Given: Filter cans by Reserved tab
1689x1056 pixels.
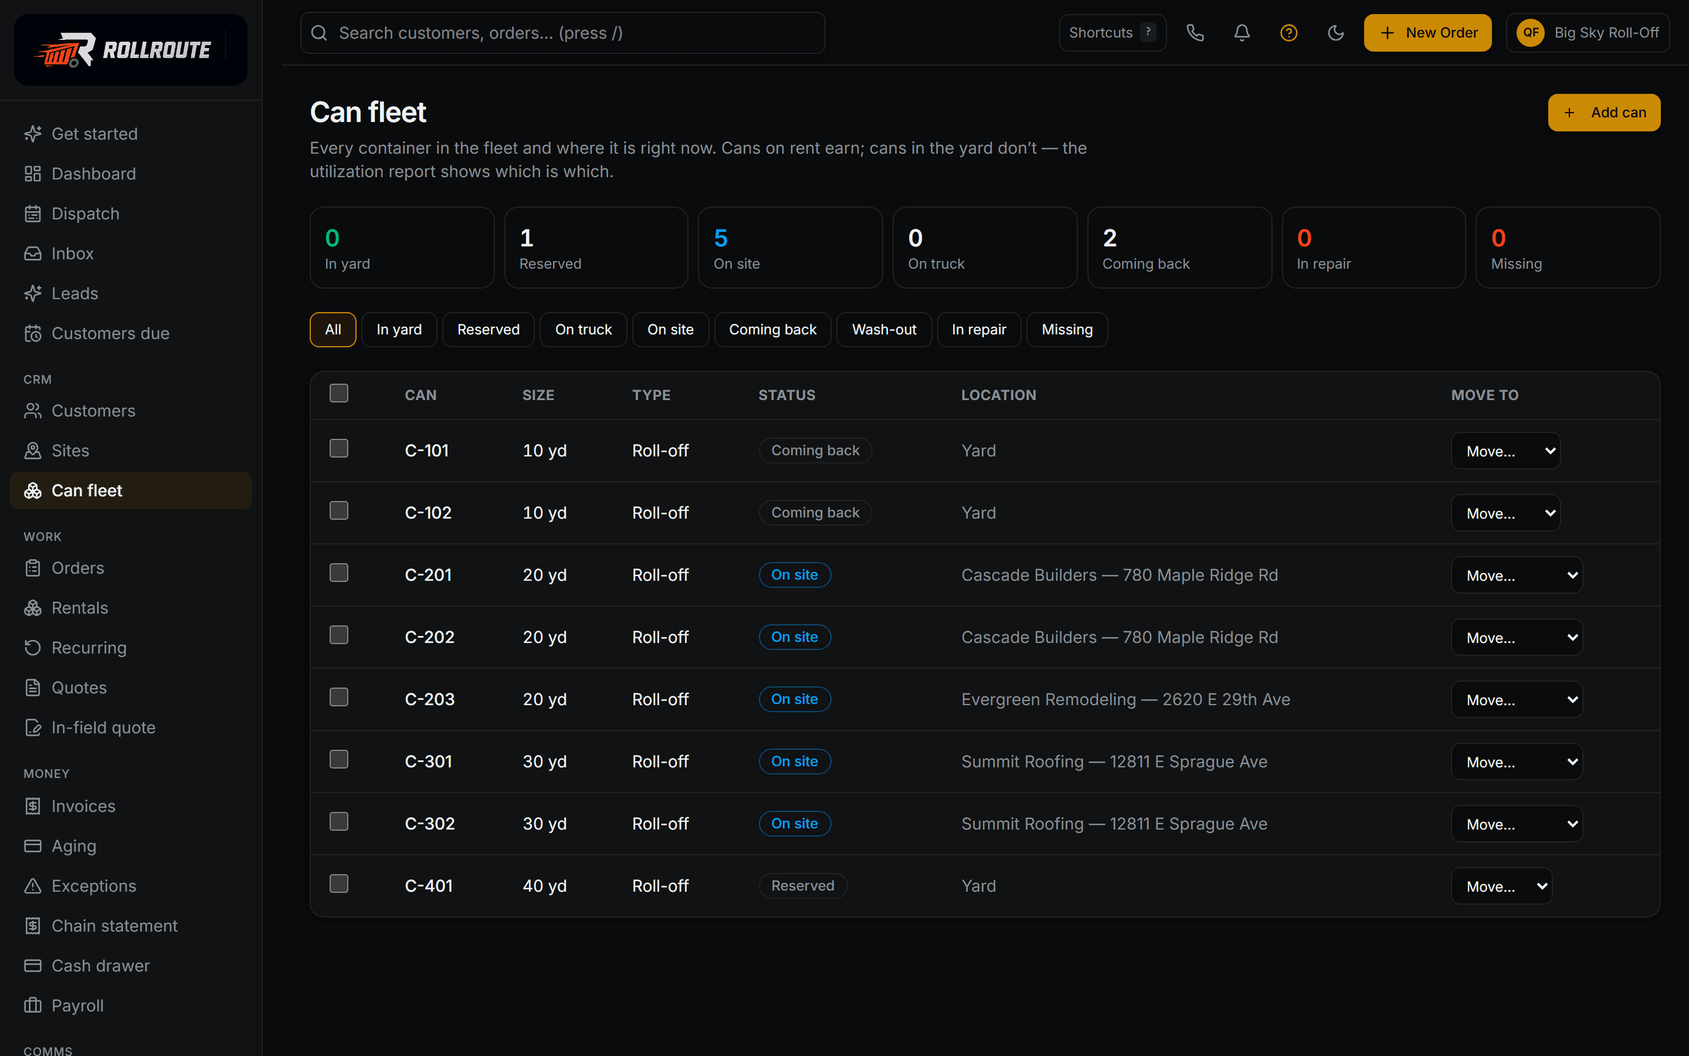Looking at the screenshot, I should [489, 330].
